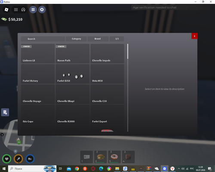Open the Roblox logo menu
Screen dimensions: 215x172
coord(6,9)
